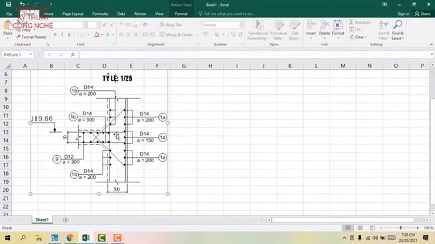Select the Sheet1 tab

click(x=42, y=220)
